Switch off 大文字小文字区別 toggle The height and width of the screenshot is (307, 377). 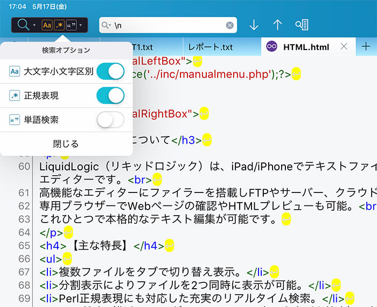[x=110, y=72]
